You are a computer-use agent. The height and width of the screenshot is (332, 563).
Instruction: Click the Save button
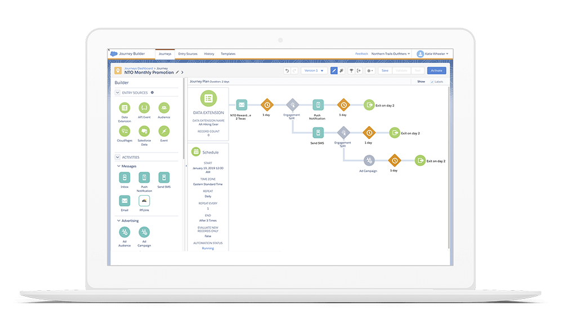(385, 71)
